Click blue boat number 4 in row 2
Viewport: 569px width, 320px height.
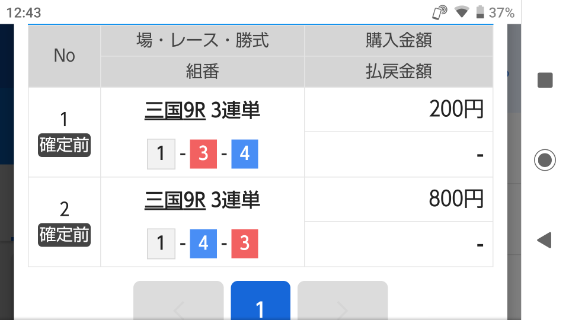(x=203, y=244)
